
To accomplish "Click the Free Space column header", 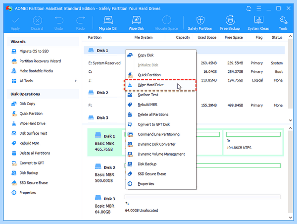I will click(x=234, y=37).
